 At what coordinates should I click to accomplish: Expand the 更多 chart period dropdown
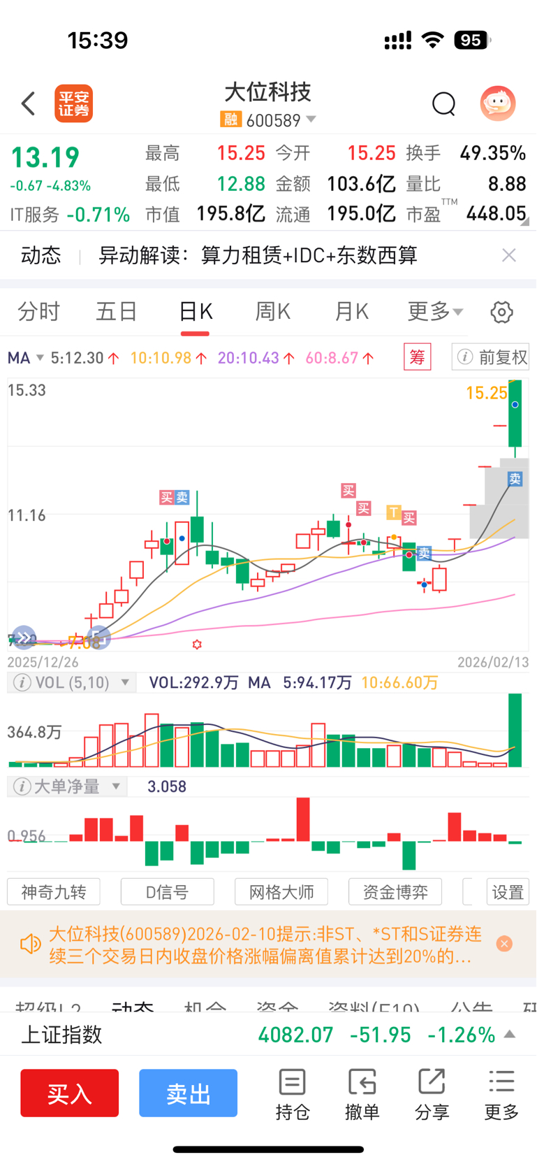point(435,311)
